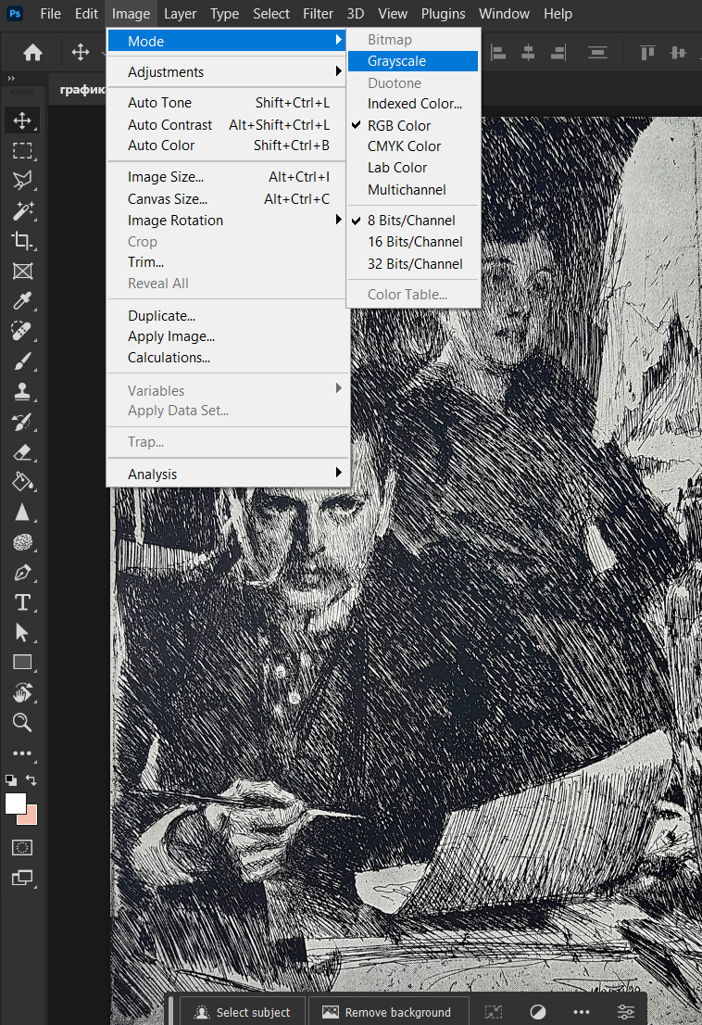Select the Spot Healing Brush tool
This screenshot has width=702, height=1025.
pos(22,331)
